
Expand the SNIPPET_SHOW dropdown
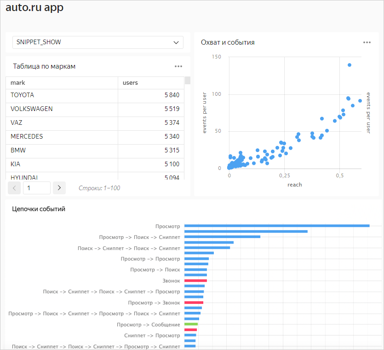(97, 42)
